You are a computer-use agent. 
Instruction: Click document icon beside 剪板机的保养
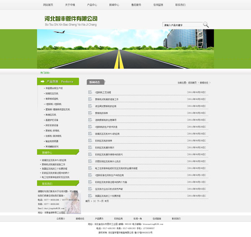90,113
